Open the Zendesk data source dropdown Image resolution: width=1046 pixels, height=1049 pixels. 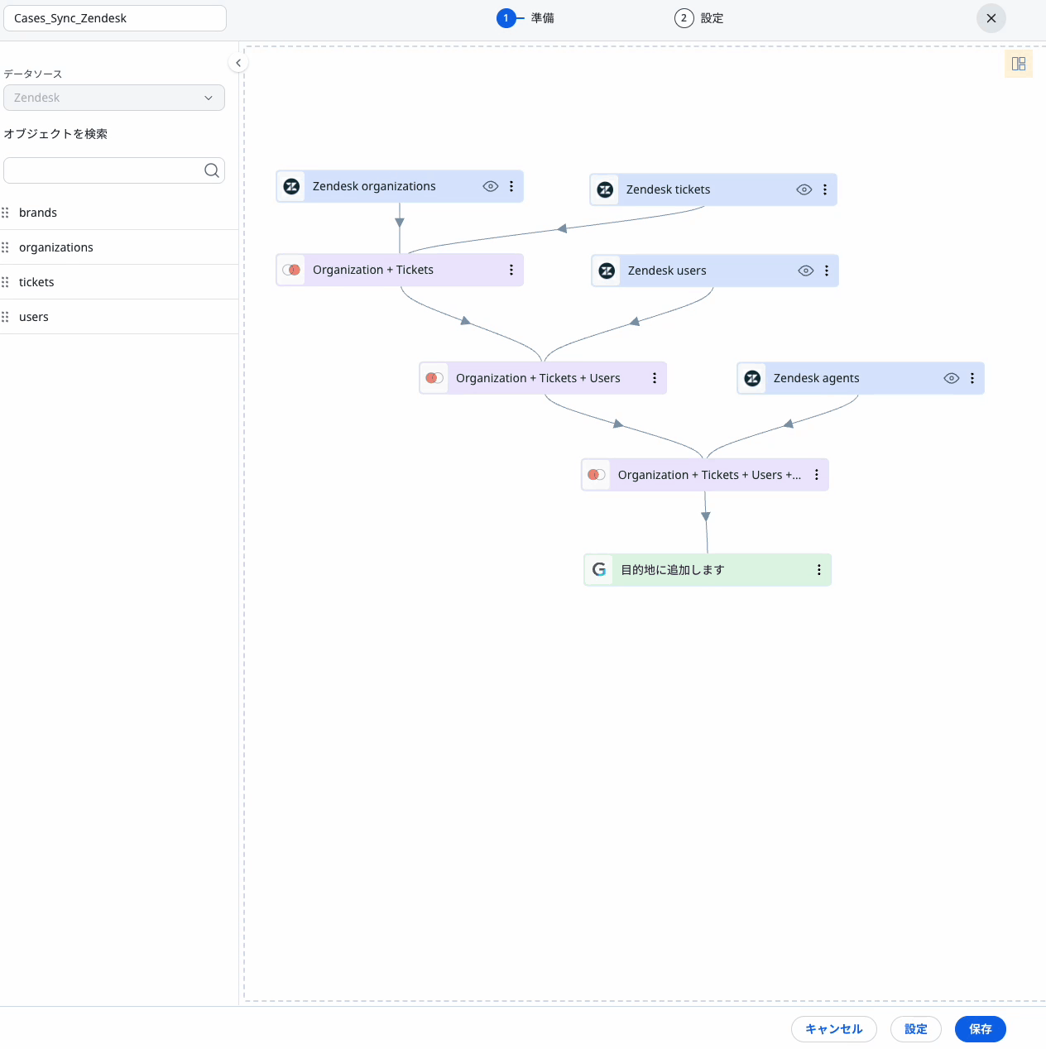(x=114, y=98)
